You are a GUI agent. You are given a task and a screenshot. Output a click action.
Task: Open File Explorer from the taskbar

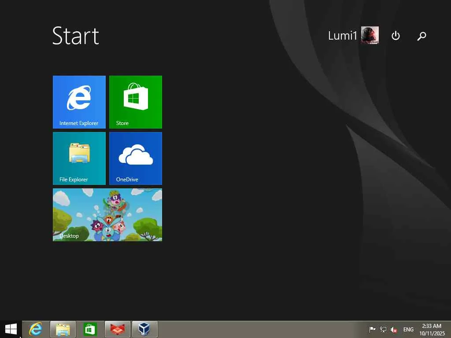click(x=63, y=329)
